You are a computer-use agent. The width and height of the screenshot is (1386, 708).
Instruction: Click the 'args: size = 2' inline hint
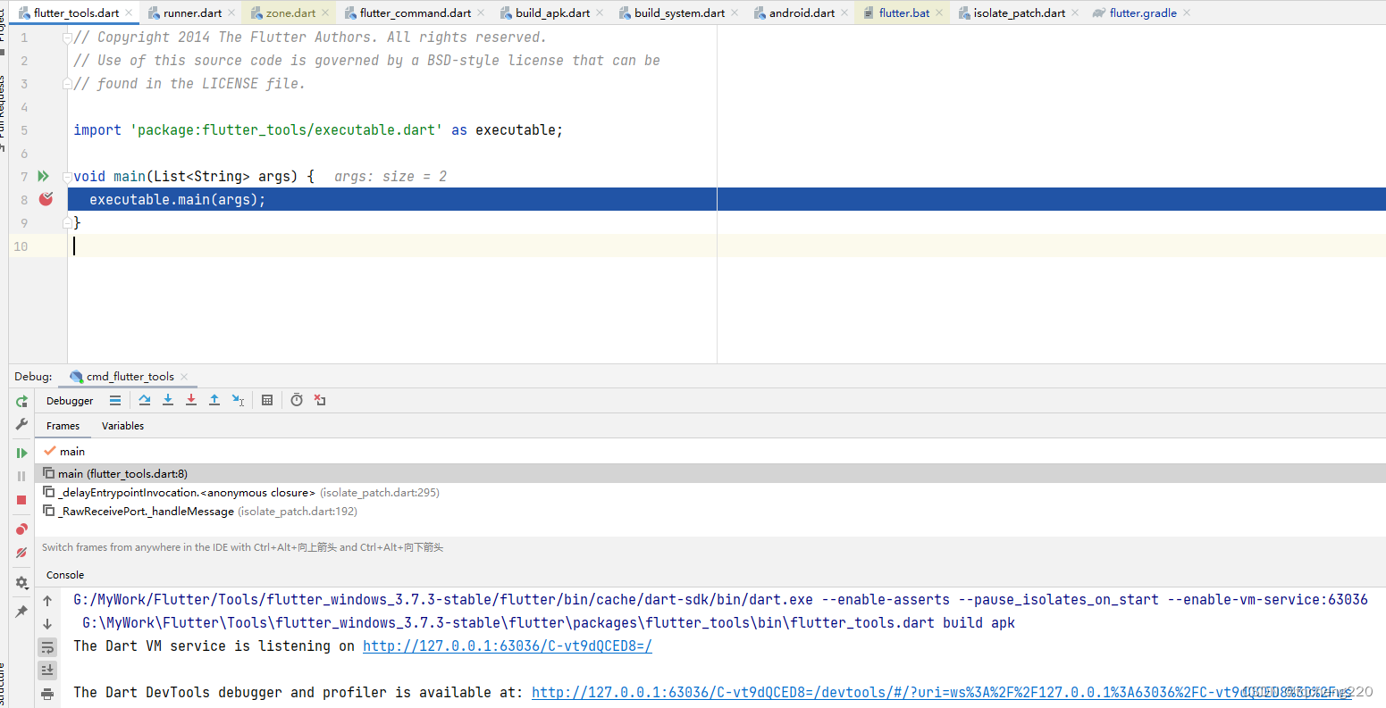tap(391, 177)
